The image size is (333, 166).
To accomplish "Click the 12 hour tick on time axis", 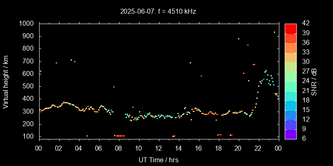I will [159, 148].
